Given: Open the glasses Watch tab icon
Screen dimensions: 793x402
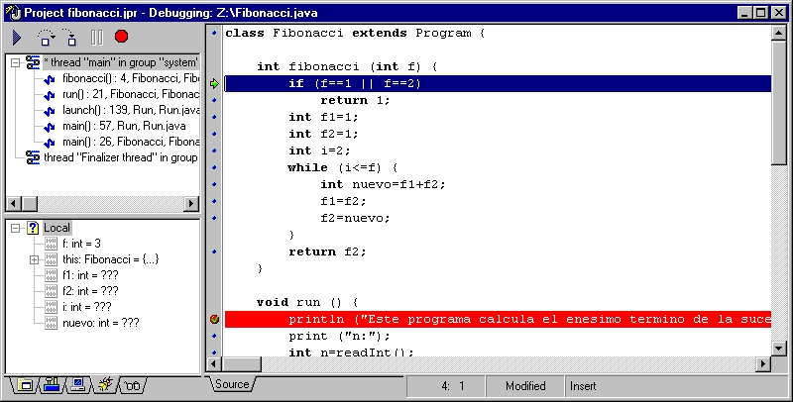Looking at the screenshot, I should coord(134,386).
